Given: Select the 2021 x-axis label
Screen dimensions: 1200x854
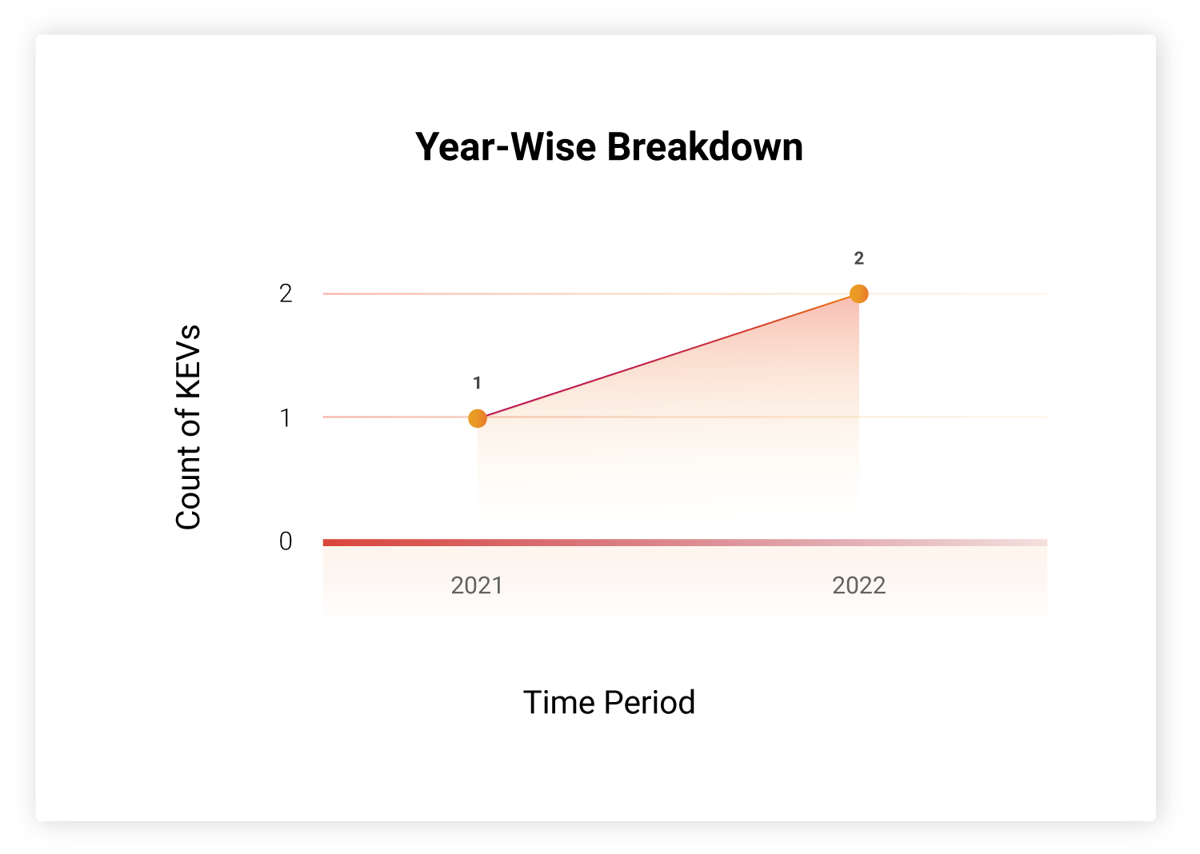Looking at the screenshot, I should point(477,585).
